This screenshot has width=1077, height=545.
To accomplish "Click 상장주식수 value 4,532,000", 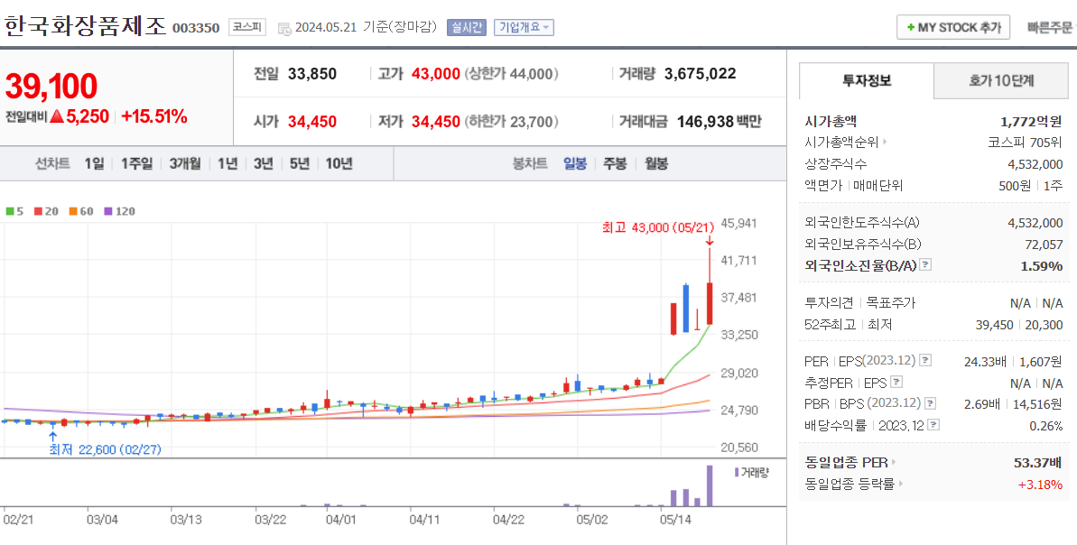I will tap(1035, 165).
